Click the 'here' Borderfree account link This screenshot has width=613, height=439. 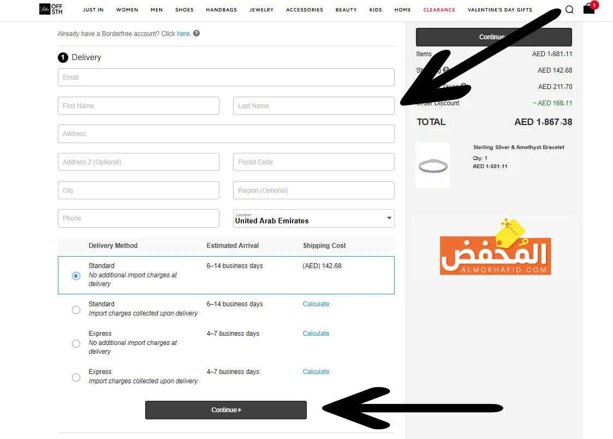pos(183,34)
